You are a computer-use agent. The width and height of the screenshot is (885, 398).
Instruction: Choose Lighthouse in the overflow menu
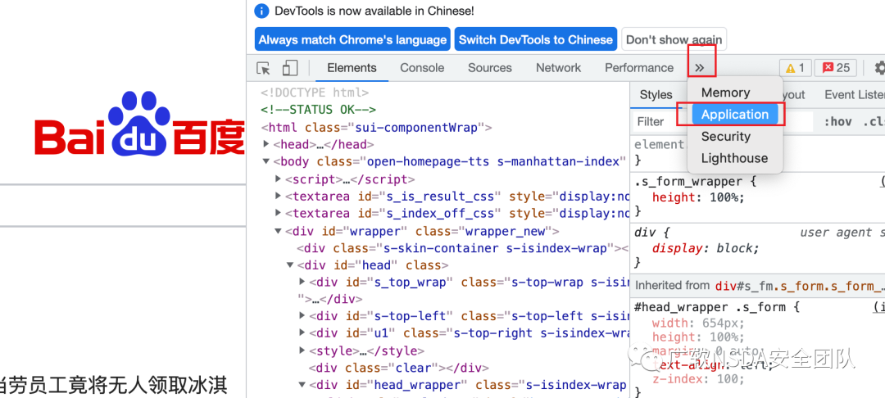tap(735, 158)
